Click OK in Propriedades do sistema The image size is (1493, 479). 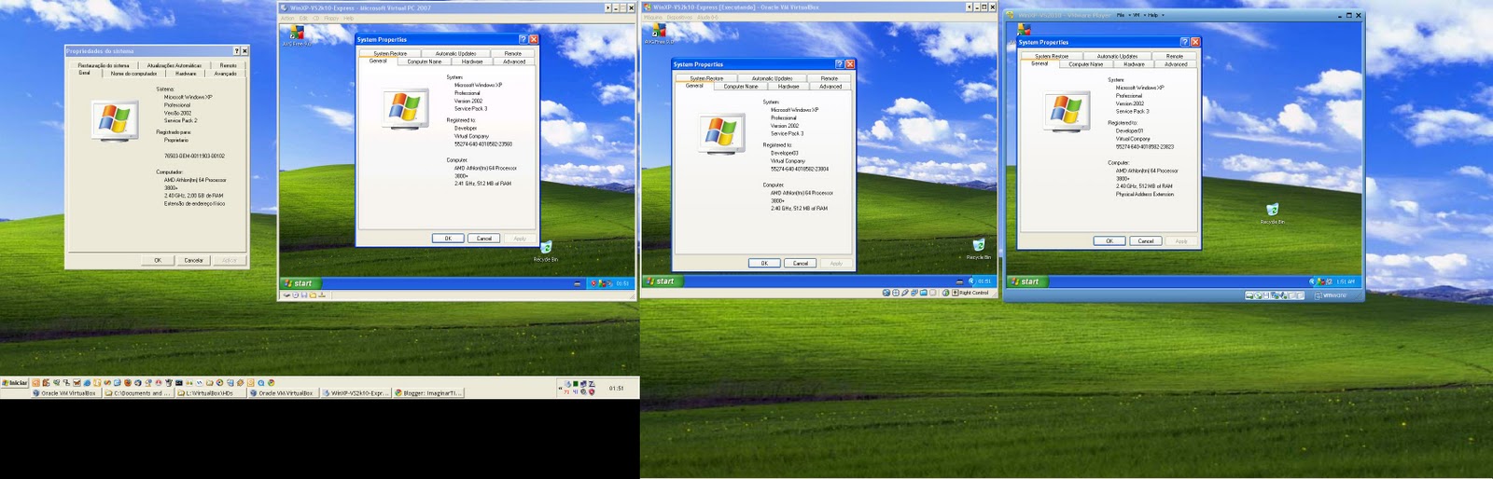pos(158,260)
